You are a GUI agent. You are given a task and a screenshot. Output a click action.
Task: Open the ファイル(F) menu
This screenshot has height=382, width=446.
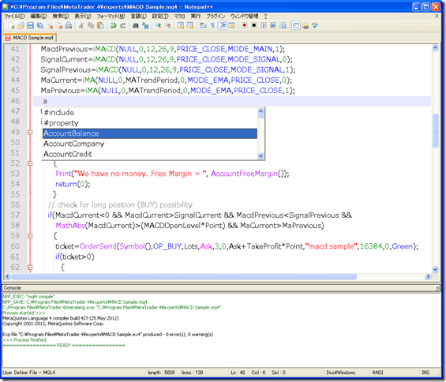(14, 17)
